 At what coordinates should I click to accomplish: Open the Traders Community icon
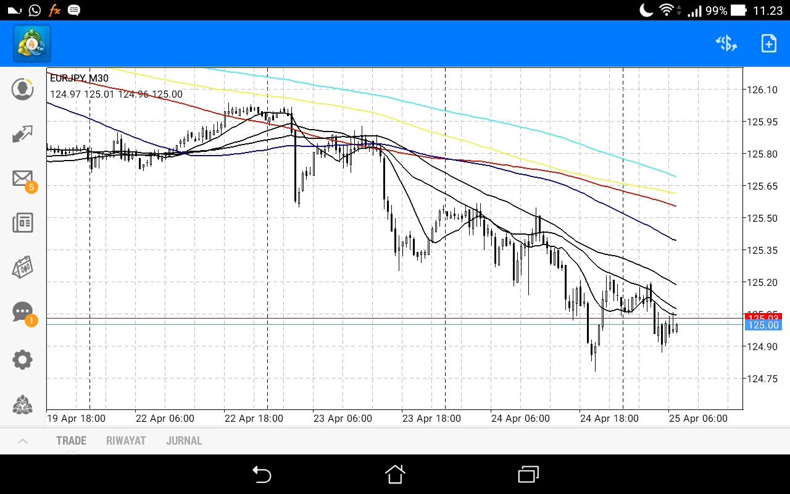pos(22,404)
